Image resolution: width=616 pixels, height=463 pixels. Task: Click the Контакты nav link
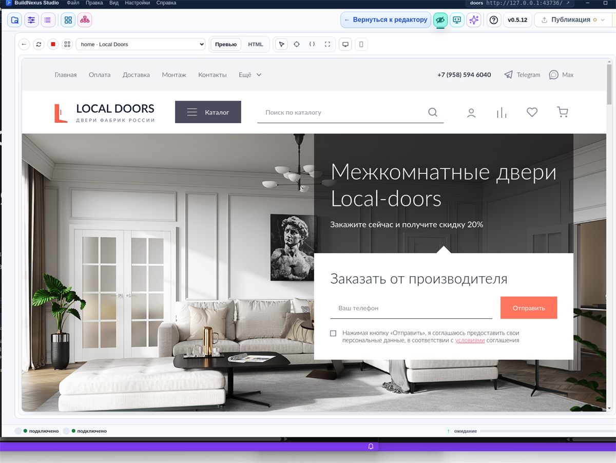coord(213,75)
